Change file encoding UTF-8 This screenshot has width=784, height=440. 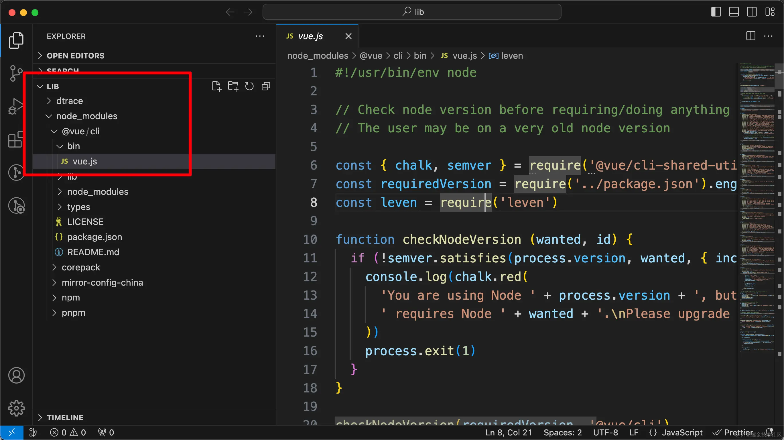click(605, 432)
